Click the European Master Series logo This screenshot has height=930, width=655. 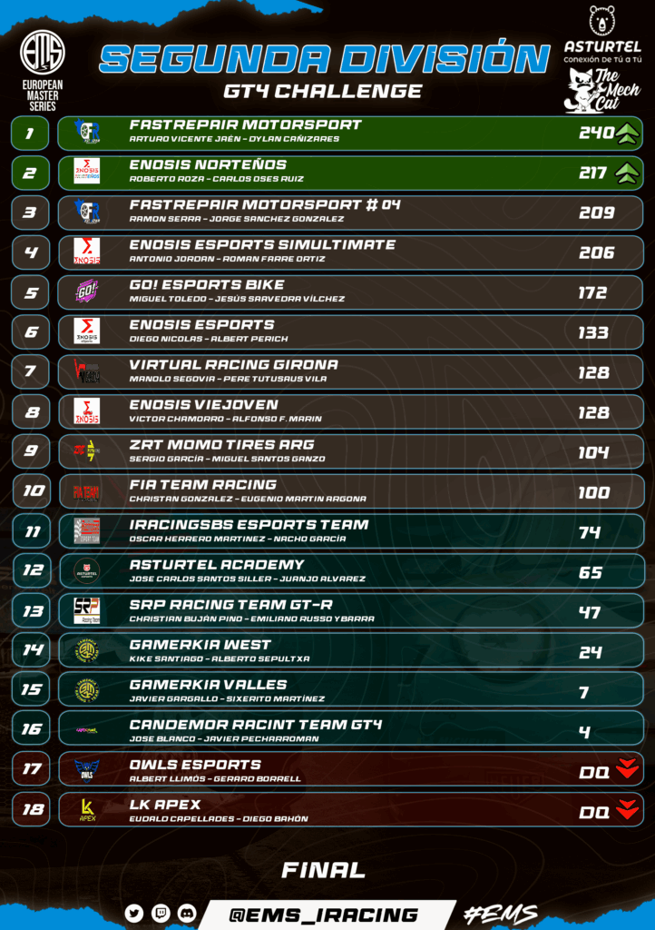coord(43,71)
